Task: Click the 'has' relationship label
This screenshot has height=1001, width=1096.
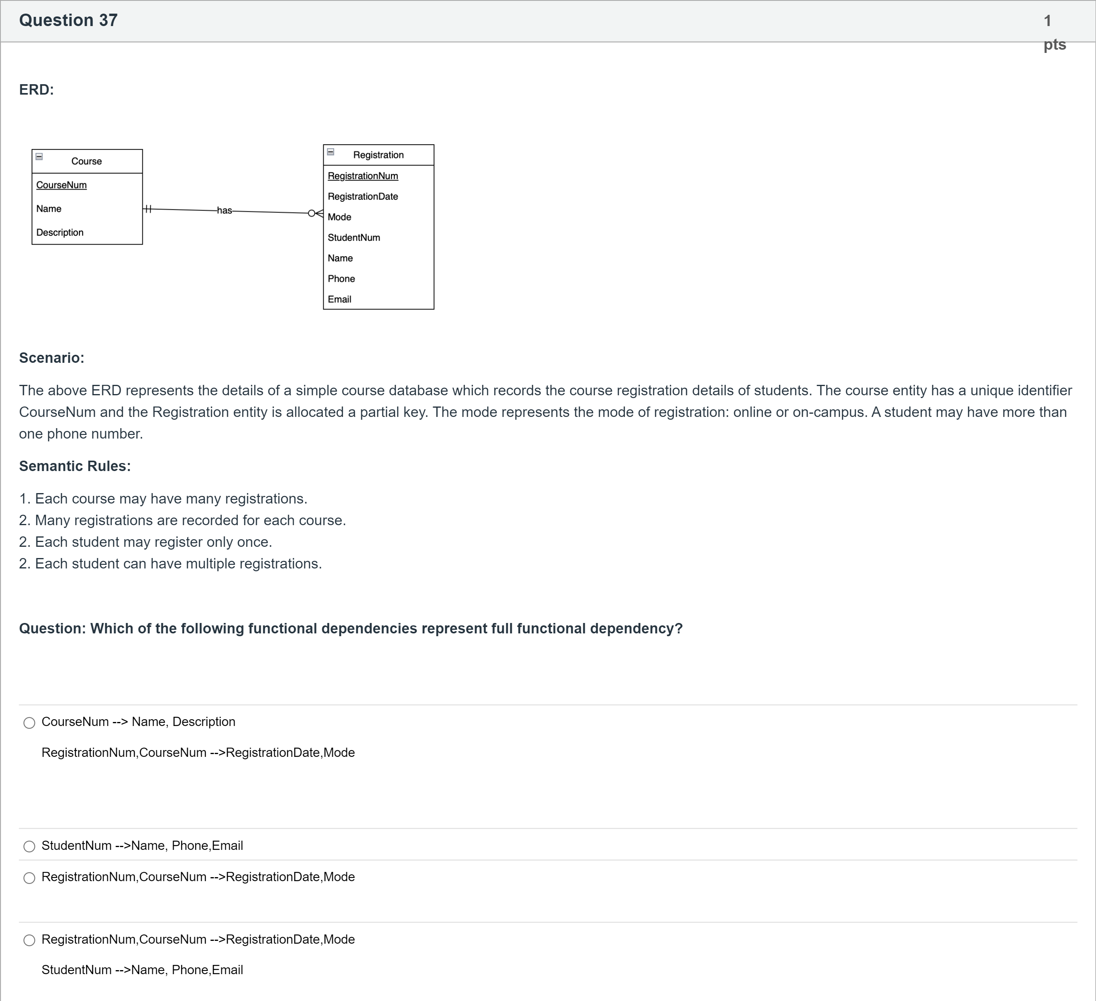Action: pos(225,210)
